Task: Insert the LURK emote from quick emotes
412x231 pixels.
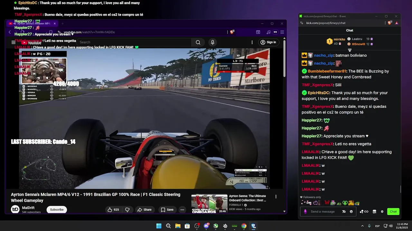Action: point(309,203)
